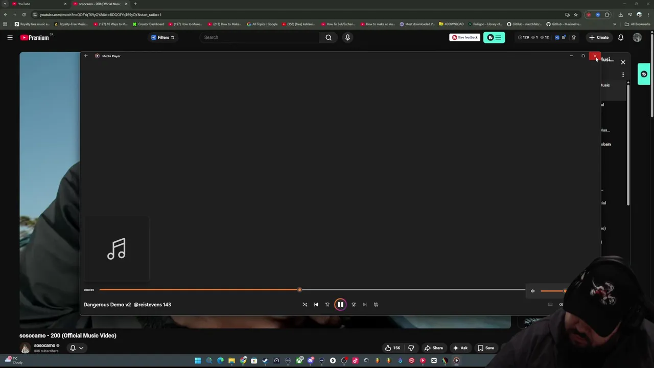
Task: Click the browser back arrow
Action: click(6, 15)
